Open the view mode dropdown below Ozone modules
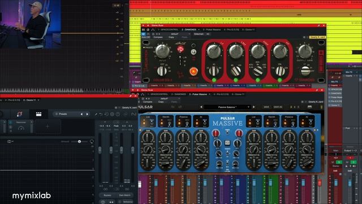The height and width of the screenshot is (204, 362). 10,141
